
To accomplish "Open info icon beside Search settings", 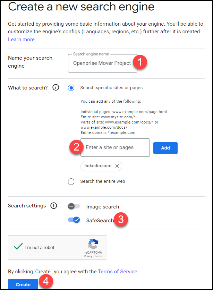I will (53, 206).
